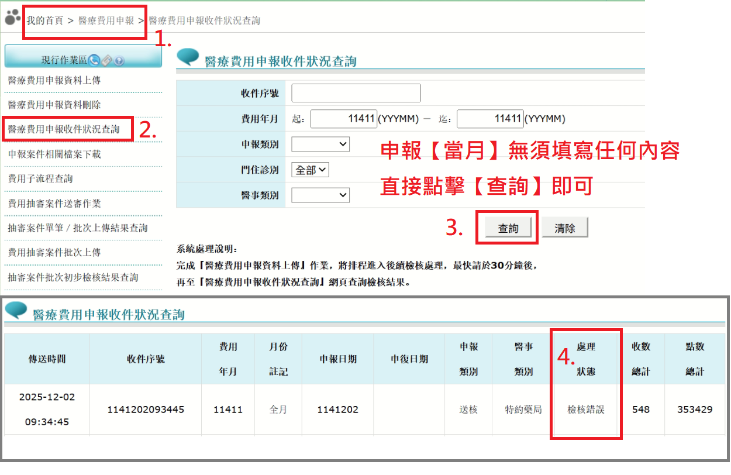
Task: Go to 我的首頁 in breadcrumb
Action: (x=44, y=20)
